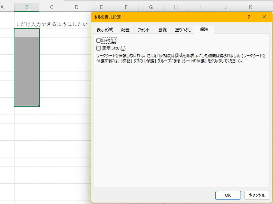Open help with the ? icon
This screenshot has height=204, width=273.
tap(249, 17)
